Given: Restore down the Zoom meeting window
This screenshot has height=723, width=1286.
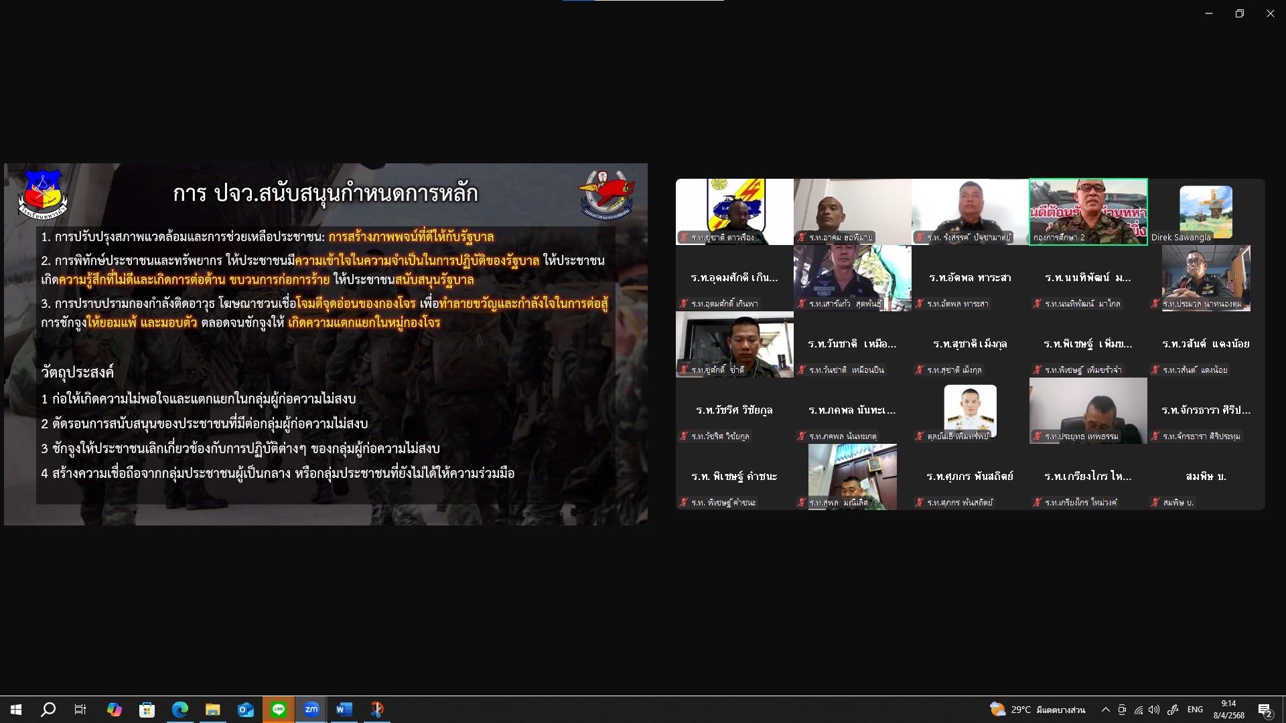Looking at the screenshot, I should click(x=1239, y=13).
